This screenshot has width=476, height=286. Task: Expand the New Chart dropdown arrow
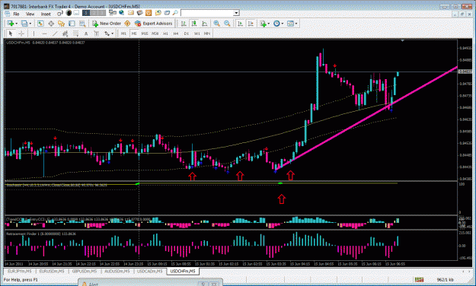16,24
